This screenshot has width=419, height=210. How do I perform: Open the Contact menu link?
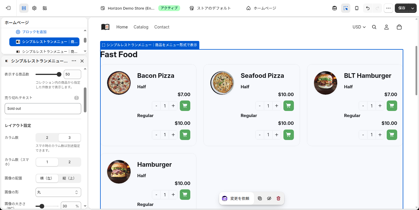162,27
